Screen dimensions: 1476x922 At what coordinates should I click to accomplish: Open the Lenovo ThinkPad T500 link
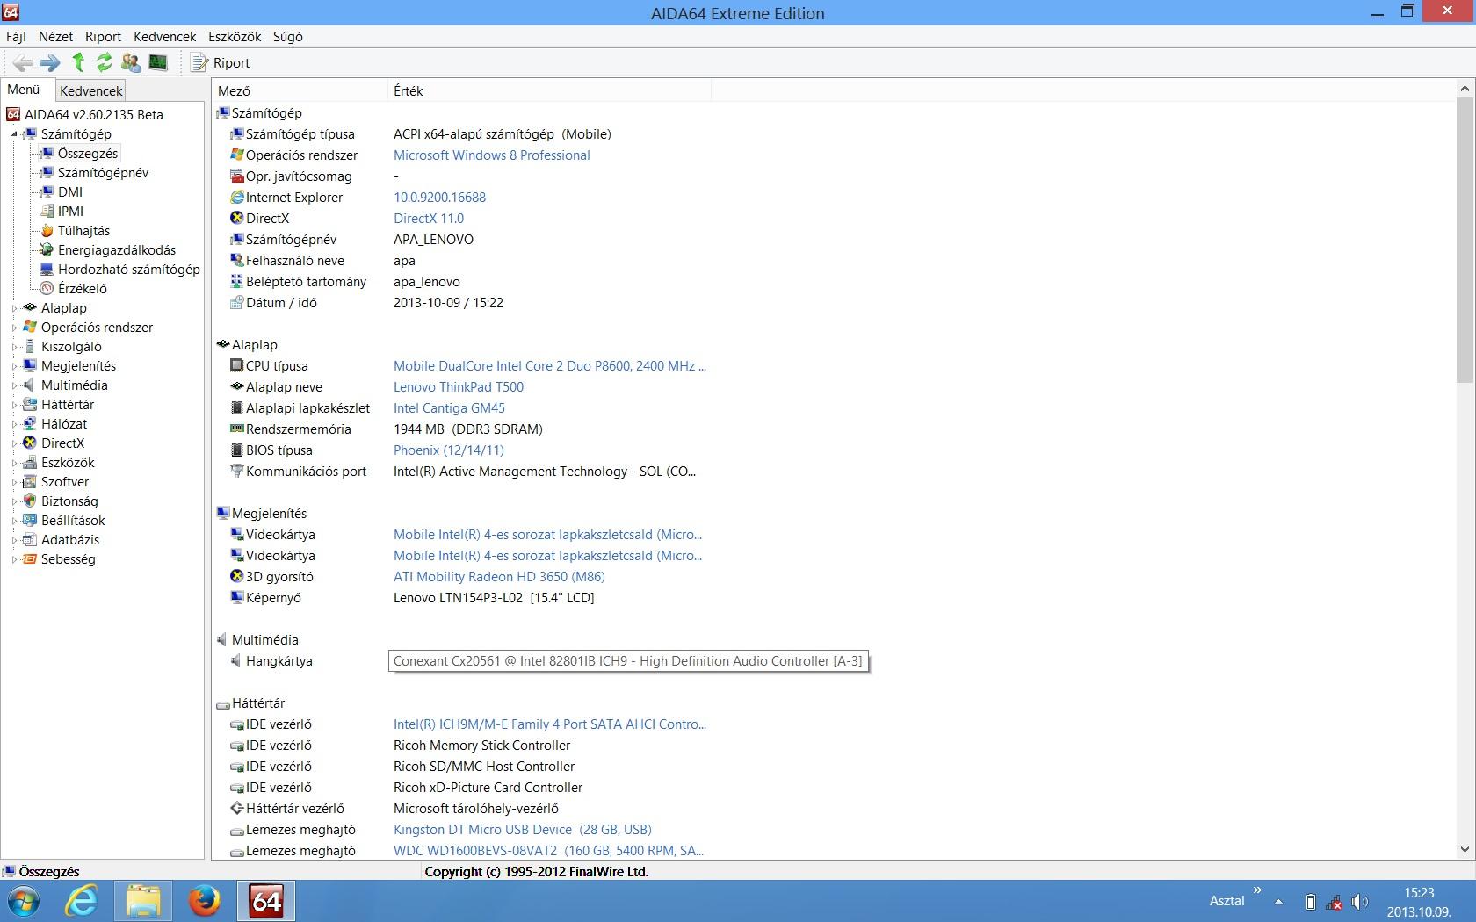coord(459,387)
